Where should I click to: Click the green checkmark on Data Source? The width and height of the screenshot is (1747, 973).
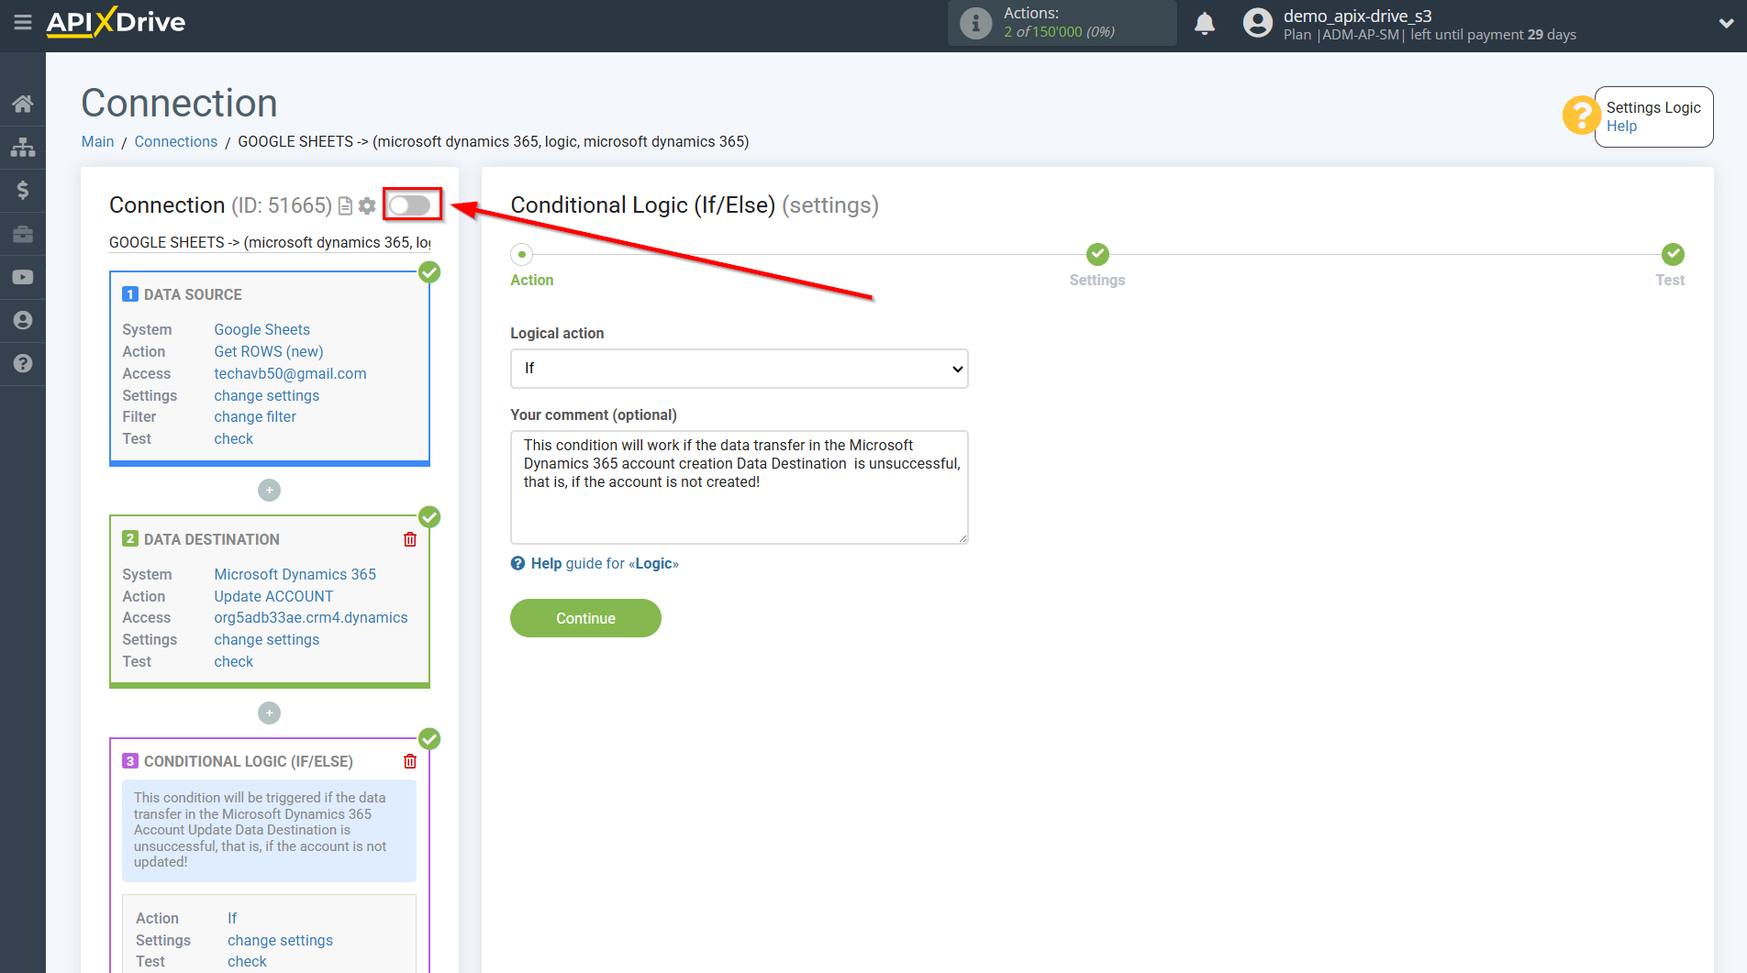(x=429, y=272)
